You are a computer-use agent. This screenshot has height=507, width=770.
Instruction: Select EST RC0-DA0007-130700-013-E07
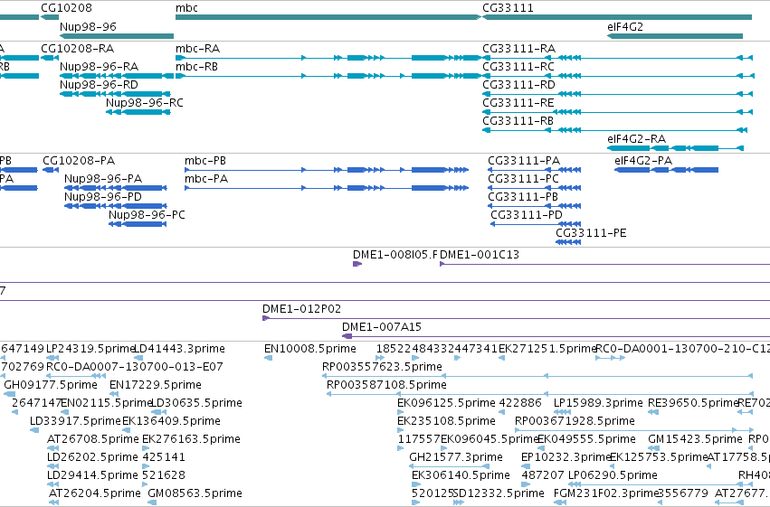click(x=76, y=376)
